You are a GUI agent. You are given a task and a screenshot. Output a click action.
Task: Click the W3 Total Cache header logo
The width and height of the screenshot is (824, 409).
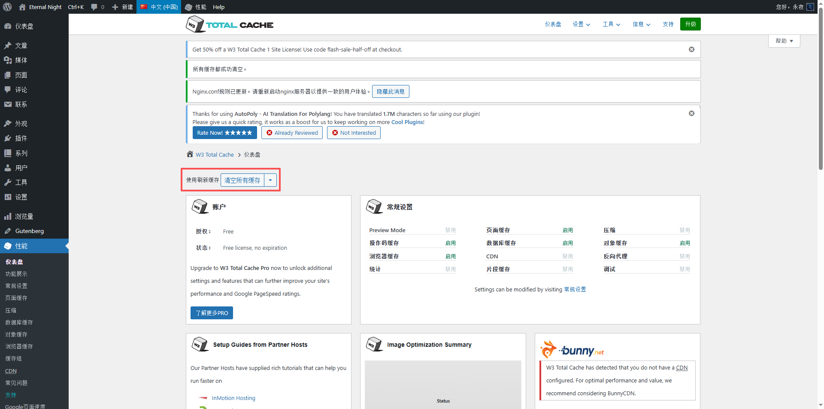pos(230,24)
